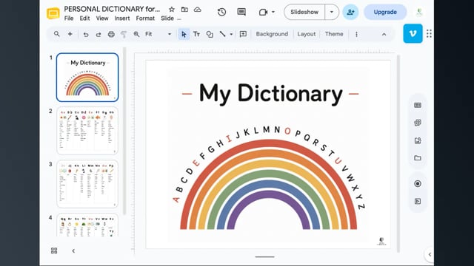Open the Insert menu
Screen dimensions: 474x266
122,18
